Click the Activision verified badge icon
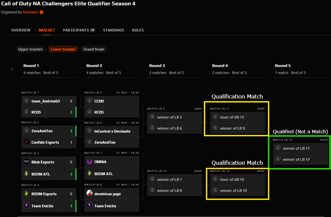 (x=41, y=12)
